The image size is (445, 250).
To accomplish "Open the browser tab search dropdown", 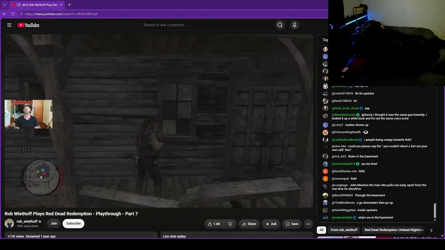I will tap(5, 5).
